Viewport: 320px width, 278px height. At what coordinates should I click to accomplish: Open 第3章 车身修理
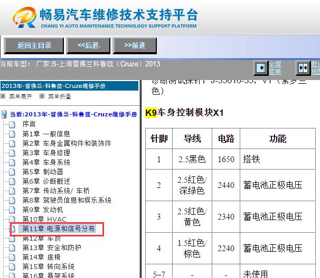point(46,153)
